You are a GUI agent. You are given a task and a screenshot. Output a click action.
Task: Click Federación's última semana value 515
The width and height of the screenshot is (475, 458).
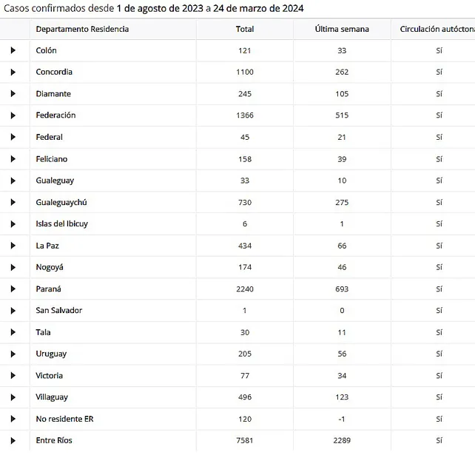(342, 115)
